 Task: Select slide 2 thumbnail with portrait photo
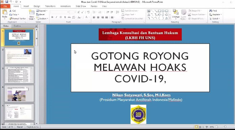(x=19, y=56)
